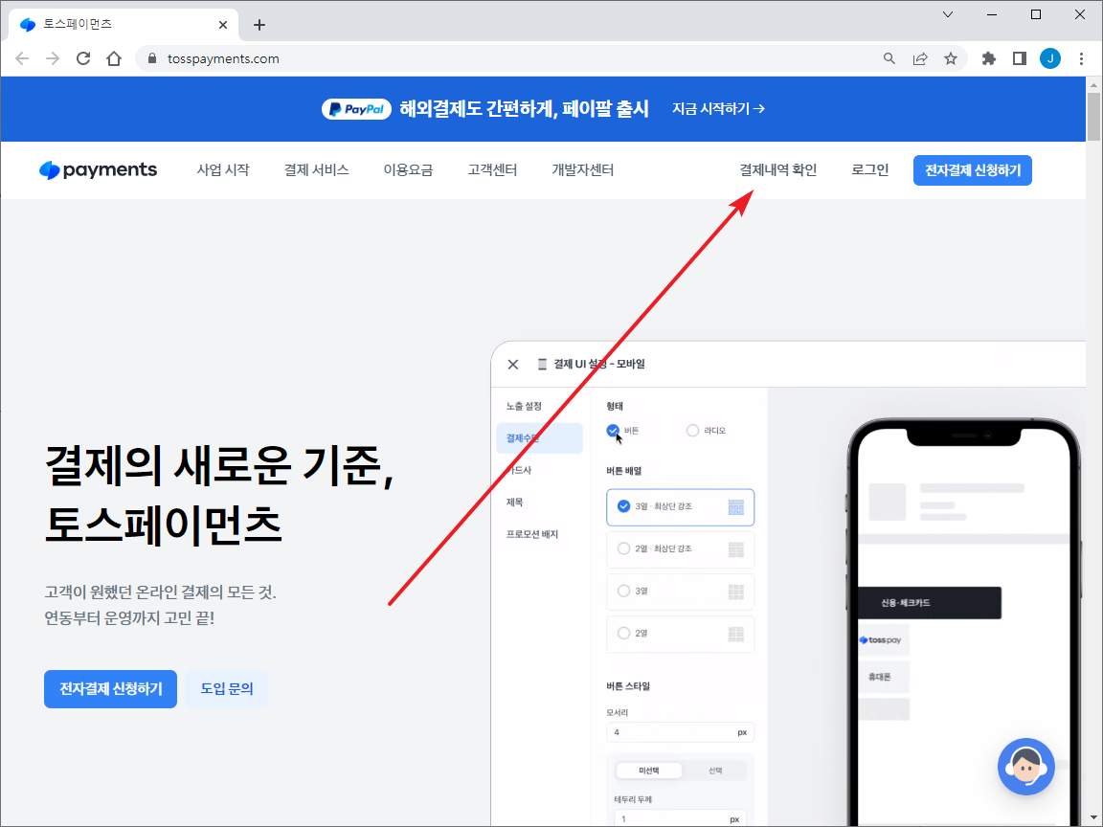
Task: Click the 도입 문의 button
Action: [227, 688]
